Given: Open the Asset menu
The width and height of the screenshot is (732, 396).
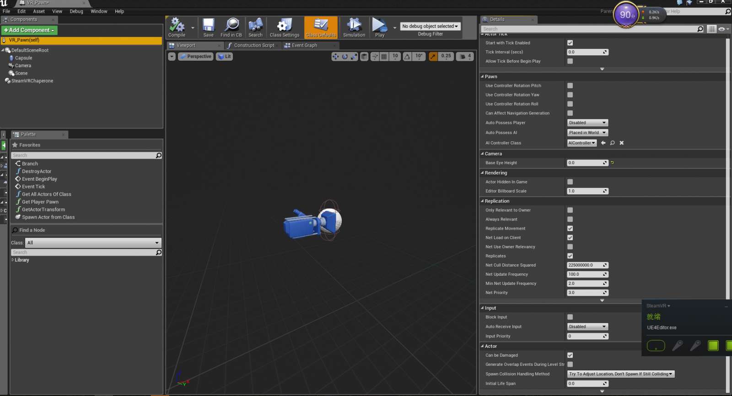Looking at the screenshot, I should click(39, 11).
